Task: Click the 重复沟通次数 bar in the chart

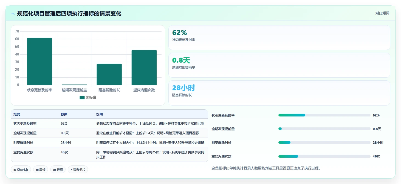Action: pos(144,68)
